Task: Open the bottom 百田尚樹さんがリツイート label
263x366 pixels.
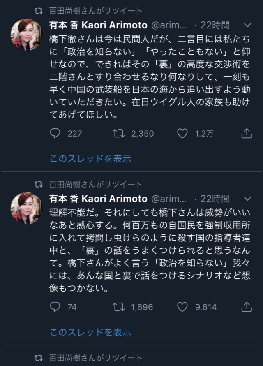Action: 96,358
